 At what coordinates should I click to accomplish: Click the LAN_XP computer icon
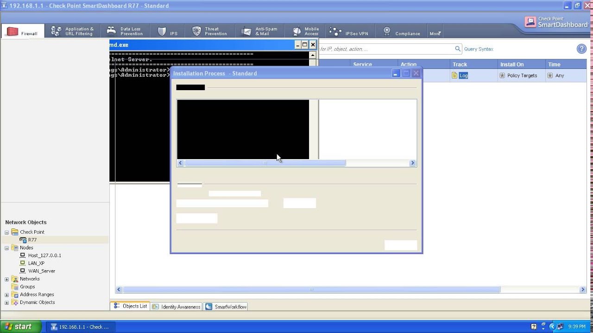click(x=23, y=263)
